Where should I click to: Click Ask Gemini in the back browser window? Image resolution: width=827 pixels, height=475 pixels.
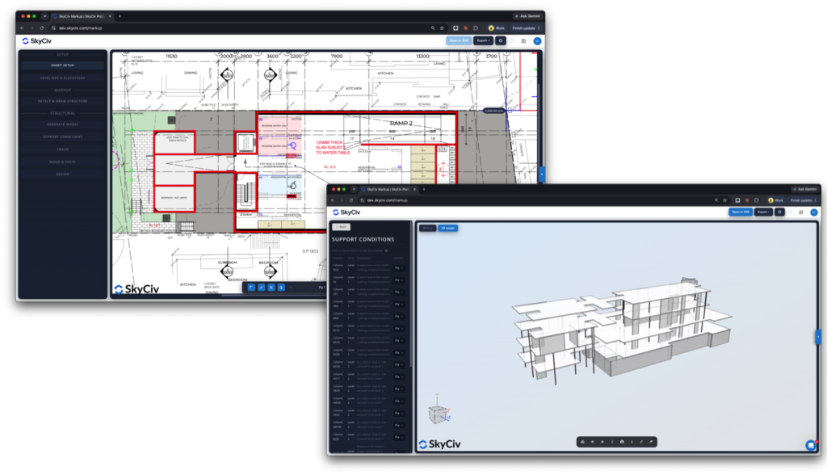[x=527, y=16]
